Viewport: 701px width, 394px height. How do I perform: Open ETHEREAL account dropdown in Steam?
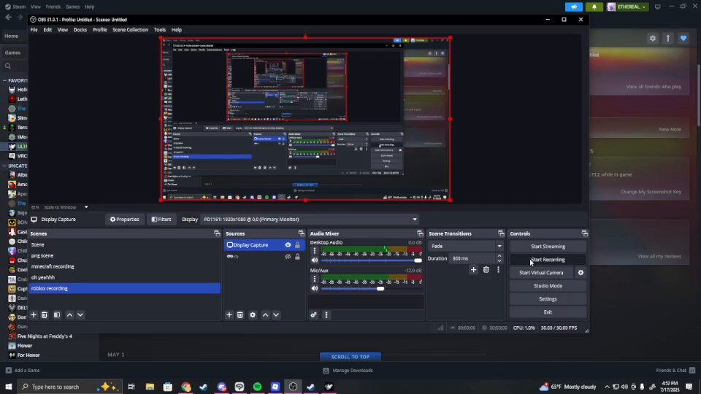627,7
